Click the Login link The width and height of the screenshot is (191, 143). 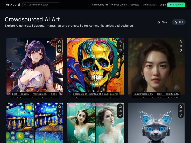point(163,5)
